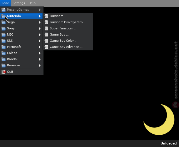Image resolution: width=179 pixels, height=147 pixels.
Task: Expand the Bandai submenu arrow
Action: (x=40, y=59)
